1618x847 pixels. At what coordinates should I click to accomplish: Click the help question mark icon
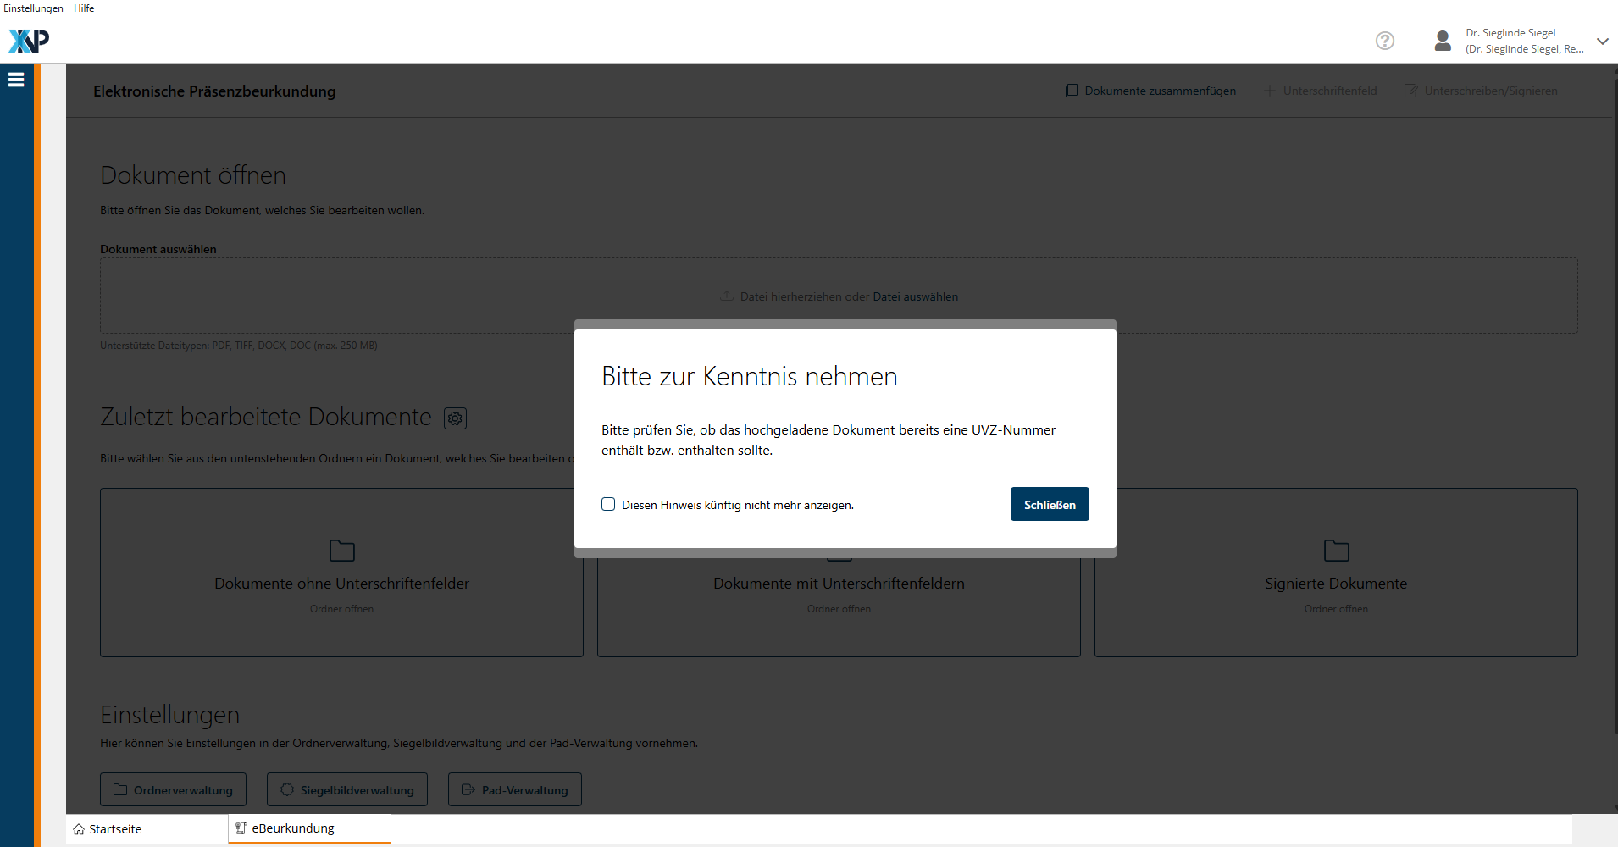(x=1384, y=41)
